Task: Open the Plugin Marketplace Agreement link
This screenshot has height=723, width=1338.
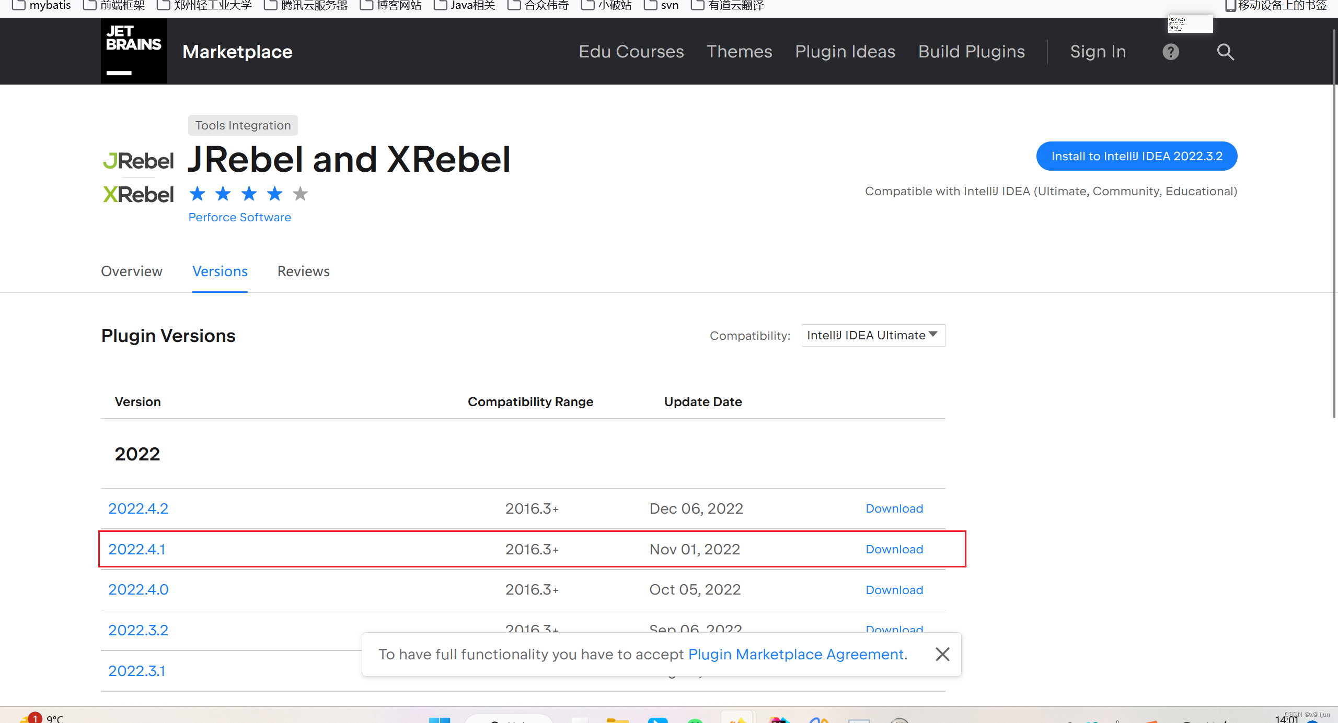Action: coord(797,654)
